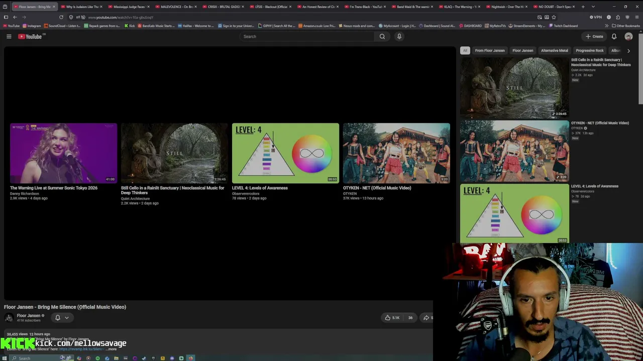
Task: Open sidebar LEVEL: 4 Levels of Awareness thumbnail
Action: (514, 214)
